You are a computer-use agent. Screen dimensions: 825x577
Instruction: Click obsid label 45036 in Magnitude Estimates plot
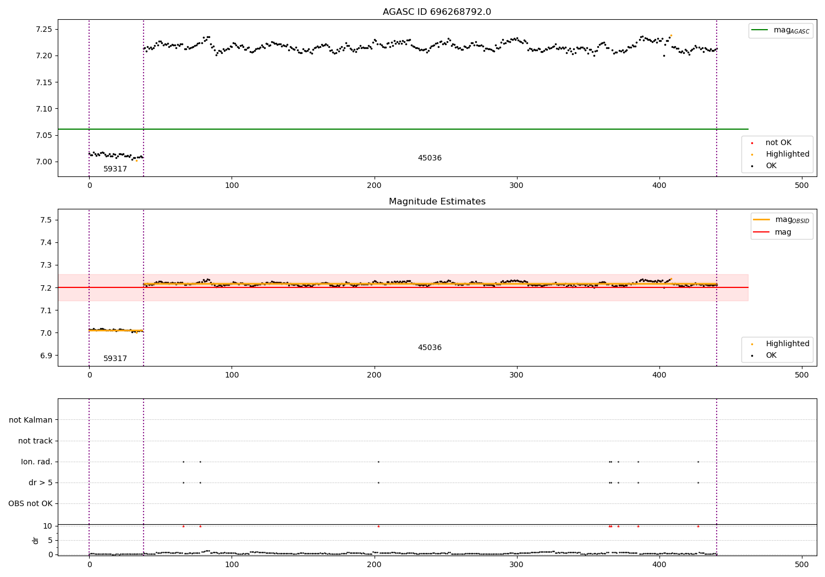click(430, 348)
